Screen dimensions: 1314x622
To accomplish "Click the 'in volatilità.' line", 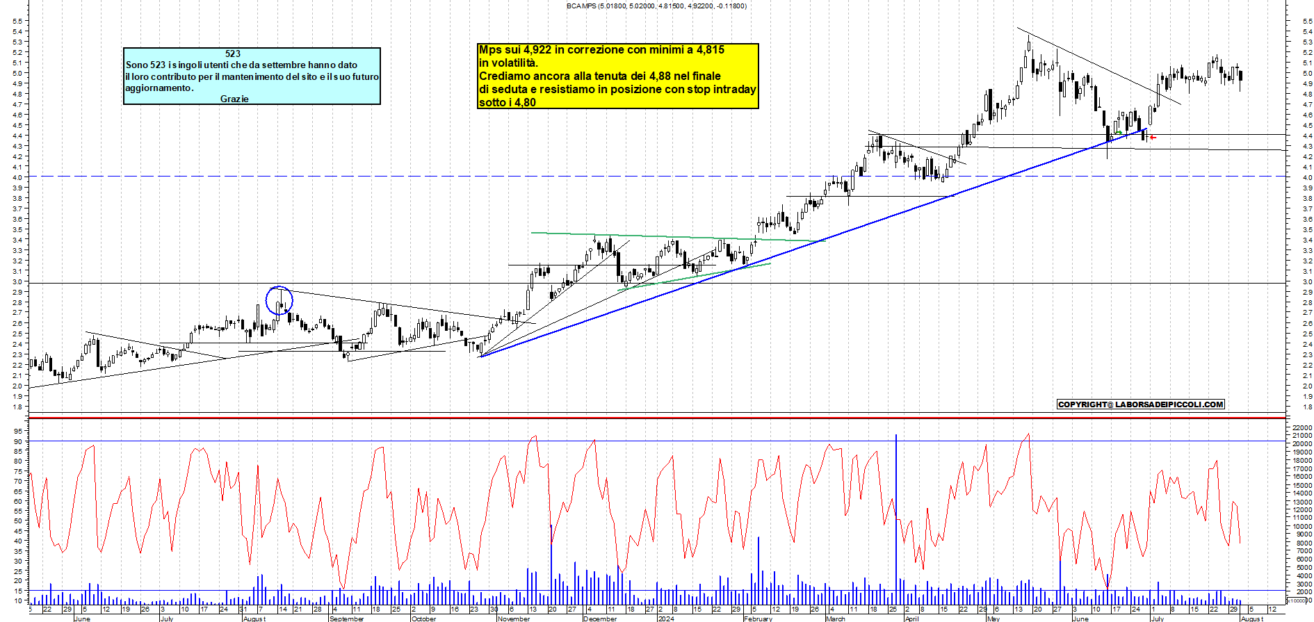I will (x=508, y=63).
